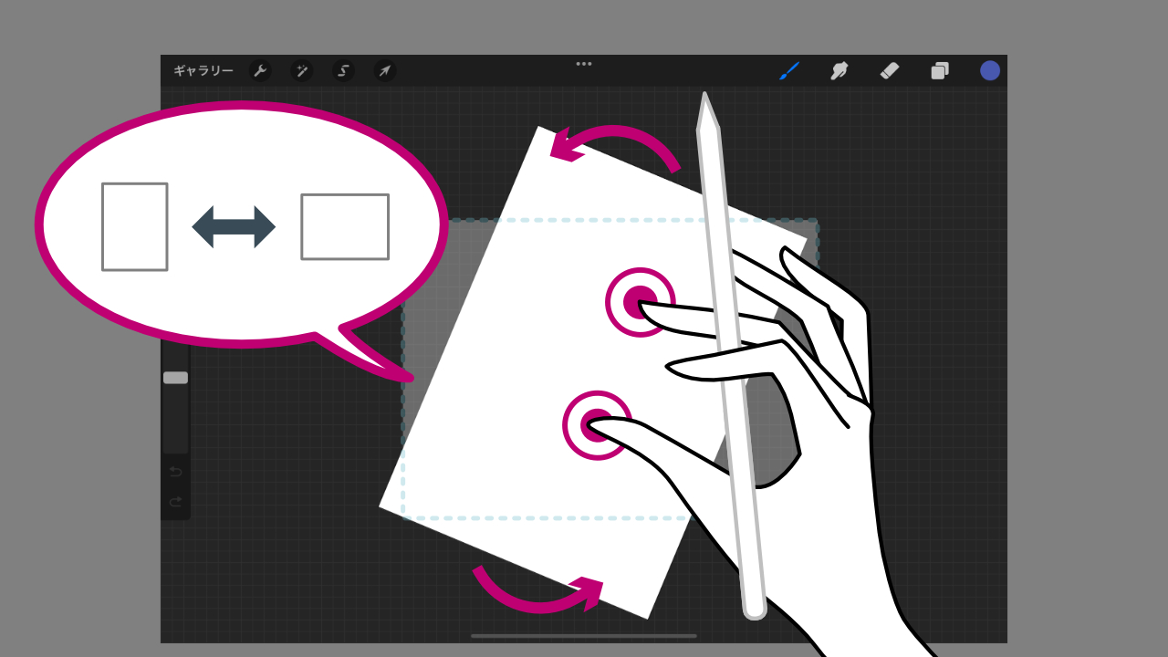Click the home indicator bar at bottom
Viewport: 1168px width, 657px height.
pyautogui.click(x=584, y=636)
